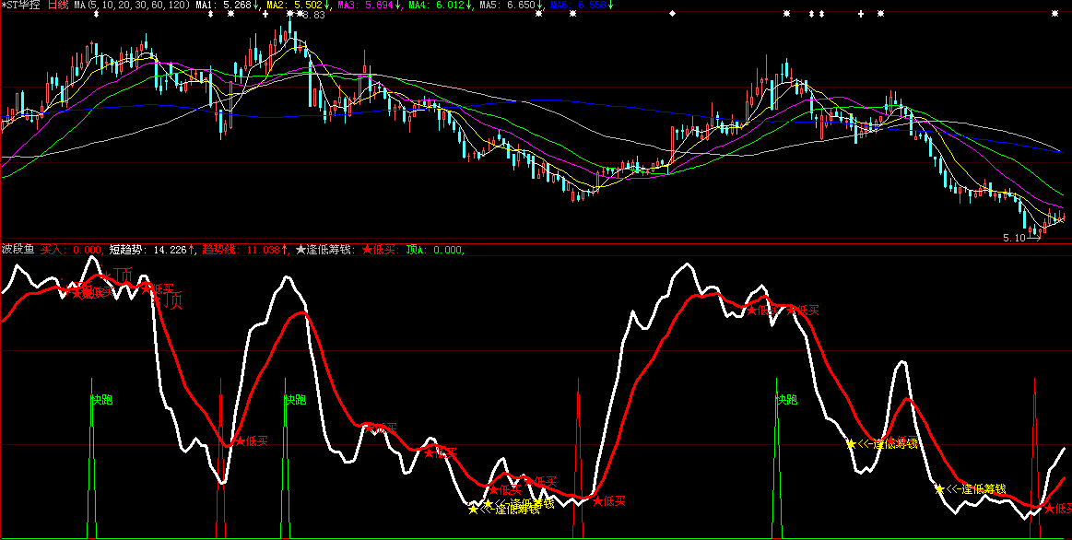Open the MA(5,10,20,30,60,120) indicator parameters
Image resolution: width=1072 pixels, height=540 pixels.
click(x=132, y=6)
